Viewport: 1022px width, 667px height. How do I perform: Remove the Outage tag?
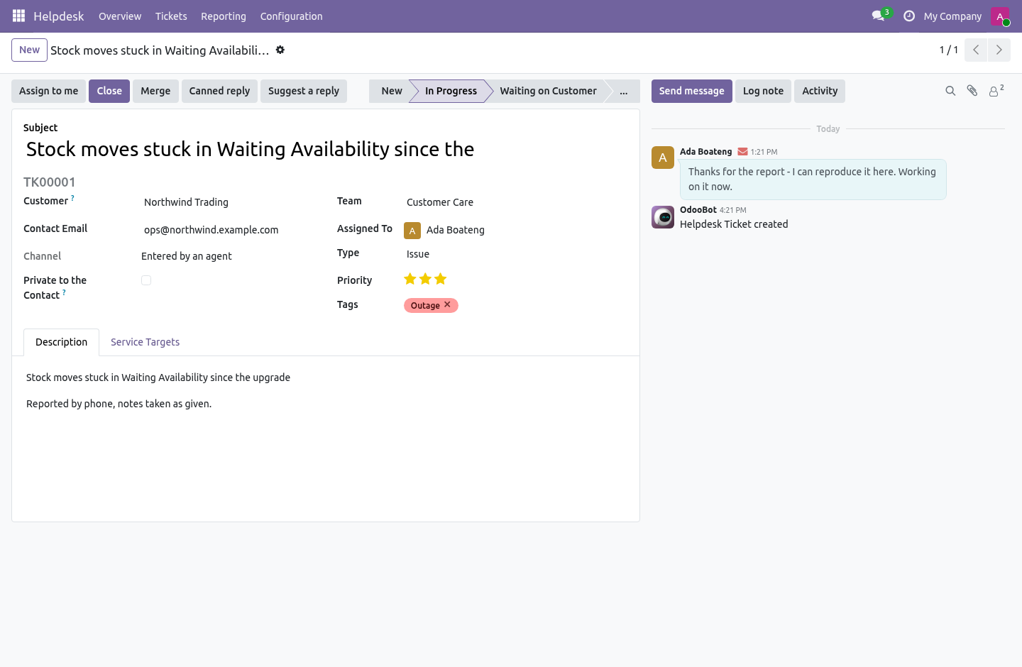tap(447, 304)
